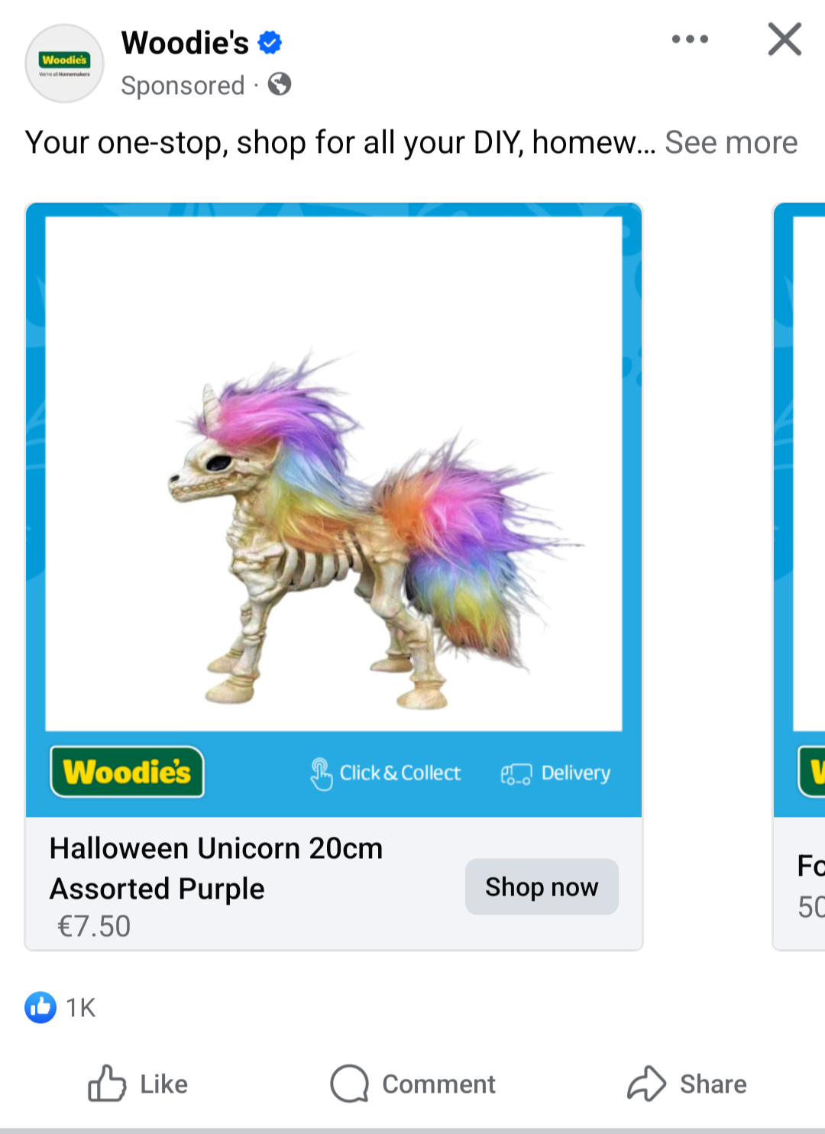Viewport: 825px width, 1134px height.
Task: View the 1K reactions list
Action: (60, 1007)
